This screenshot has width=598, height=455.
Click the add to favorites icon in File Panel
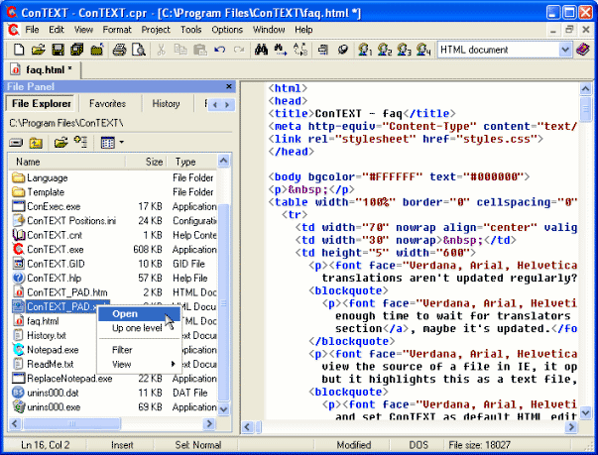click(x=81, y=143)
